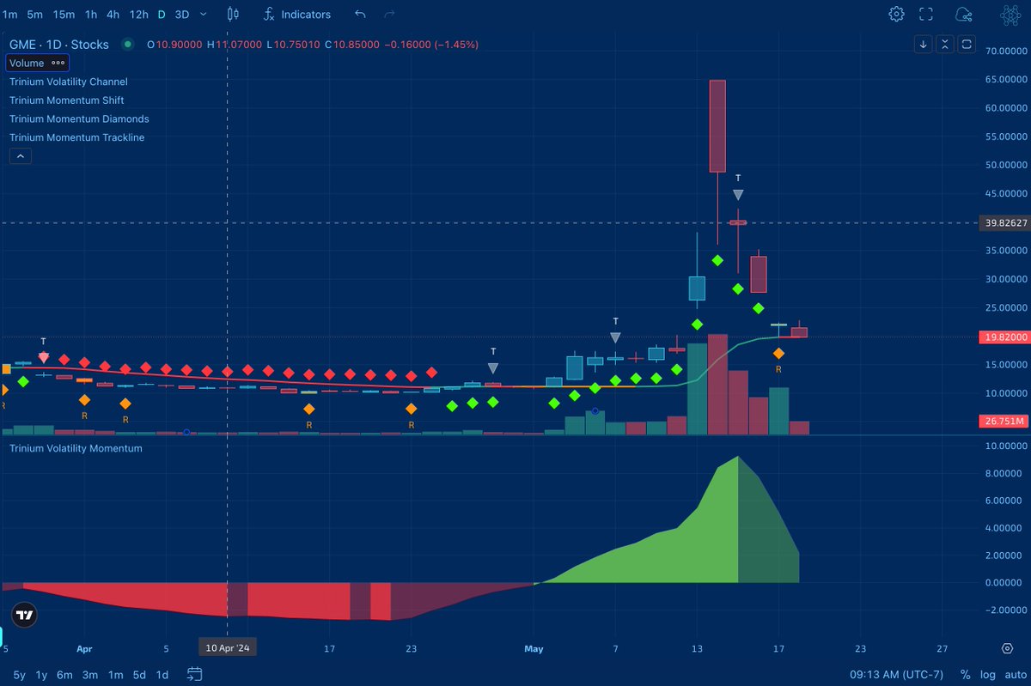
Task: Open the more options dots on Volume
Action: coord(58,63)
